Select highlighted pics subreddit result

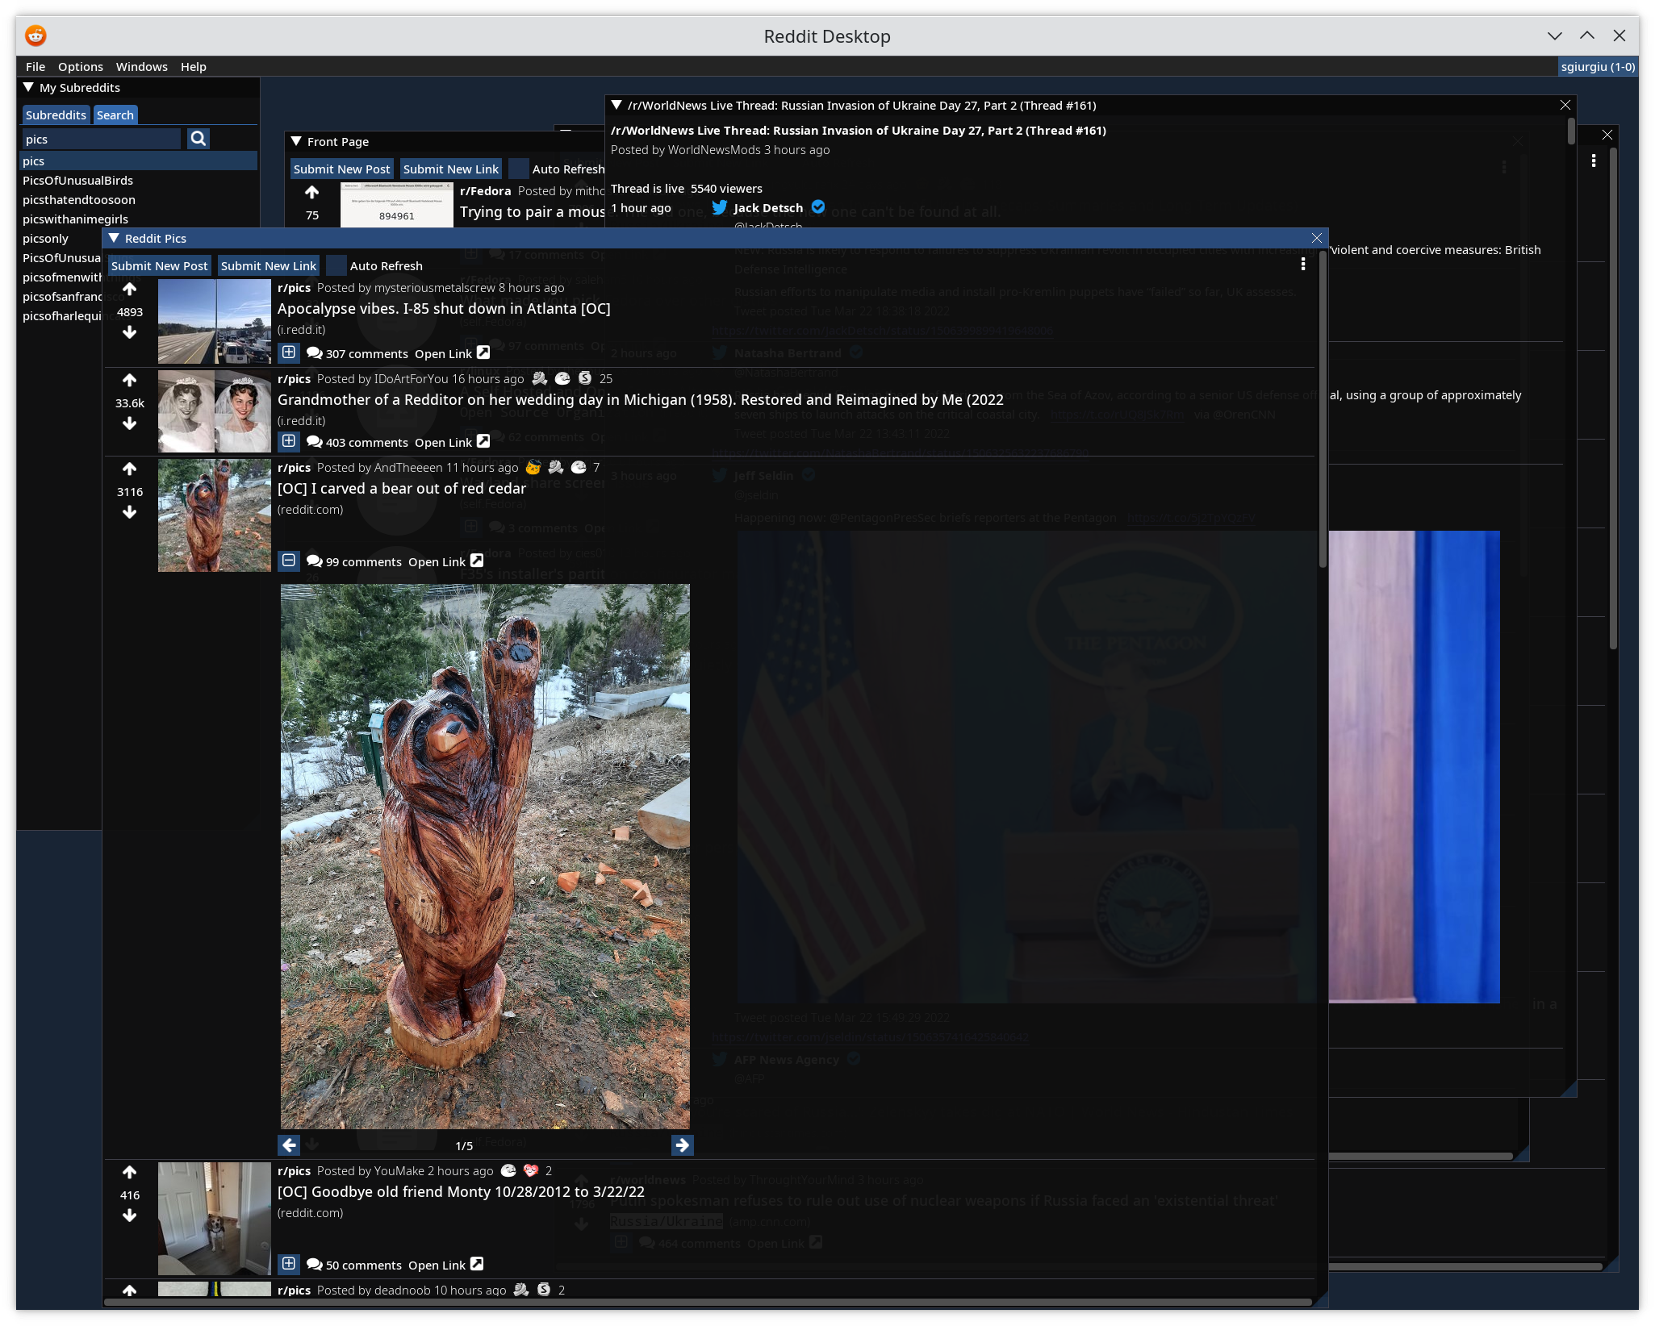[139, 161]
